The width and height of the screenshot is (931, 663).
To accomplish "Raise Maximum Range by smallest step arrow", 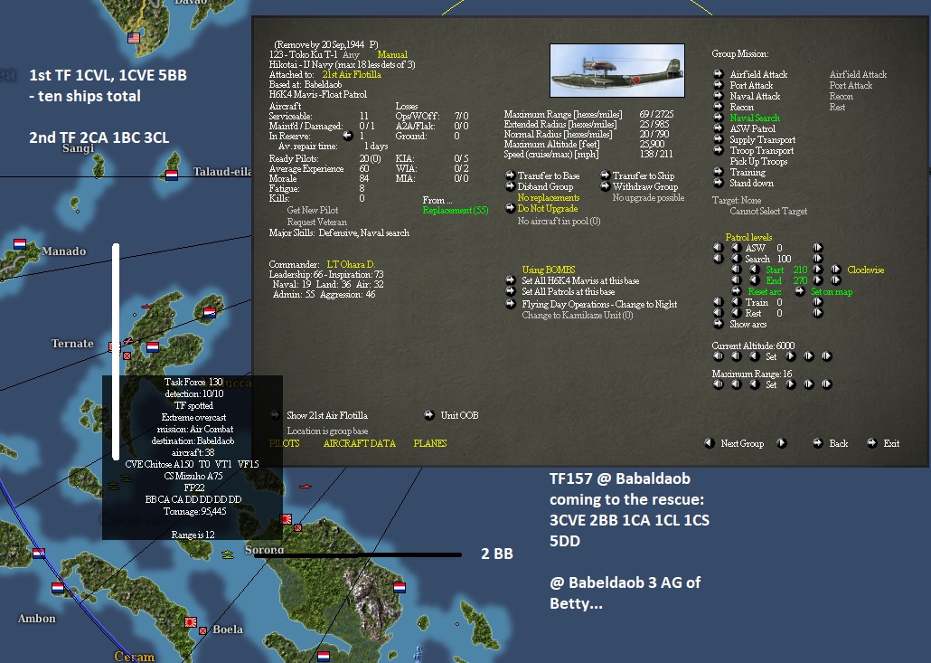I will click(x=790, y=384).
